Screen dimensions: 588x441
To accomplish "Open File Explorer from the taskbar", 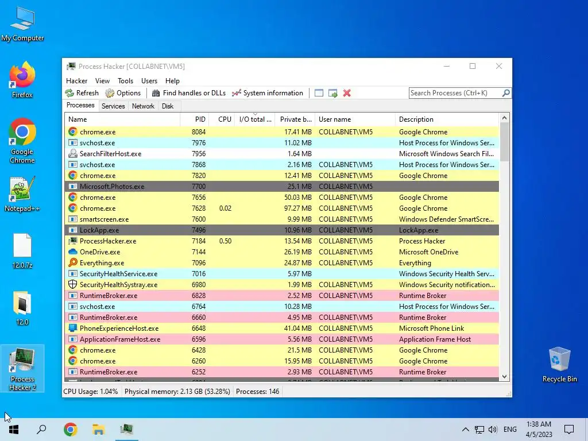I will click(x=98, y=430).
